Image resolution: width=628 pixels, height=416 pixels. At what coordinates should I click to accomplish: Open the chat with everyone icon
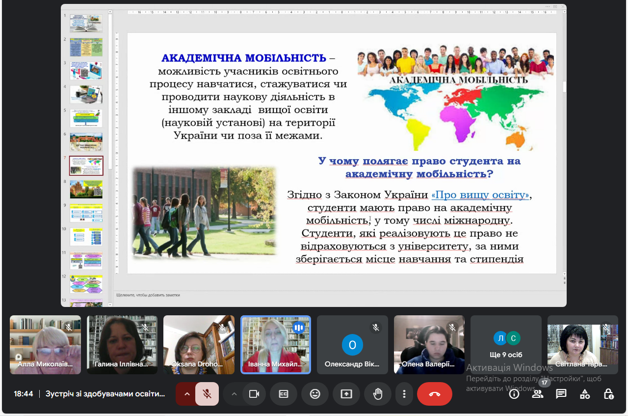pos(561,394)
